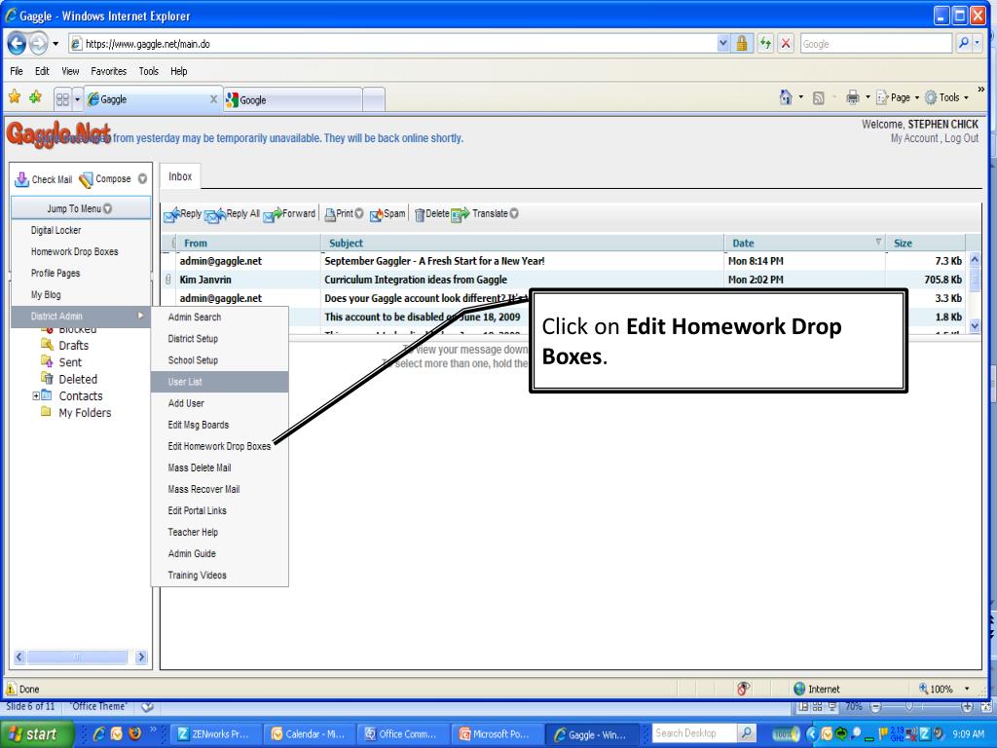Open the Drafts folder
The image size is (997, 748).
coord(73,346)
